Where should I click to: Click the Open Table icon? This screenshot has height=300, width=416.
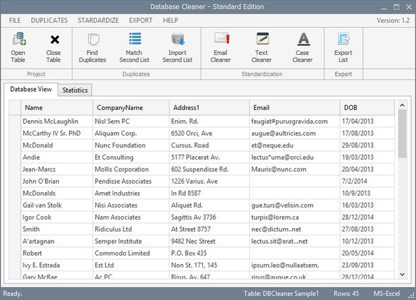point(18,46)
